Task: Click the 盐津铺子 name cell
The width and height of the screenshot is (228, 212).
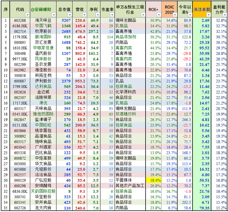Action: coord(43,119)
